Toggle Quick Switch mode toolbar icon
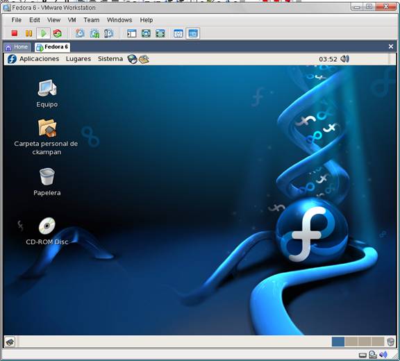This screenshot has width=400, height=361. pyautogui.click(x=160, y=33)
